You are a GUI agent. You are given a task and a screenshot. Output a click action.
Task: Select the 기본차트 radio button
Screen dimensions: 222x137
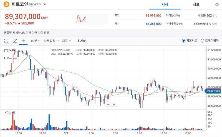tap(183, 41)
